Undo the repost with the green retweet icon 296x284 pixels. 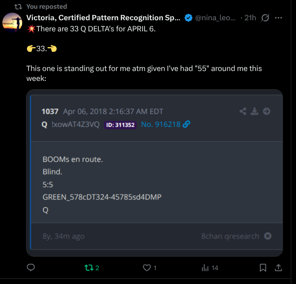pyautogui.click(x=88, y=268)
